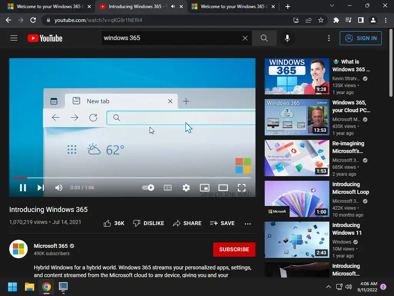Go to the YouTube home logo
Viewport: 394px width, 296px height.
pos(45,38)
